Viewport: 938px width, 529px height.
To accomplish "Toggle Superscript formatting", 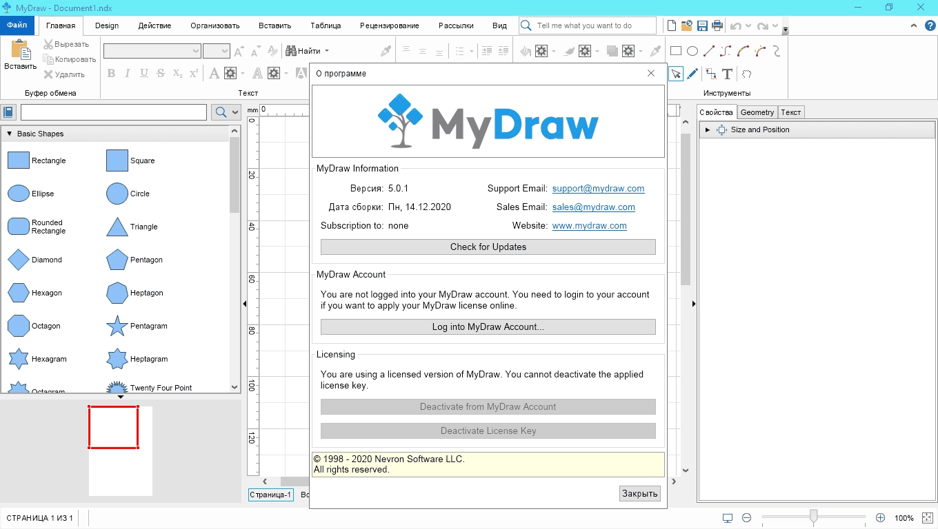I will tap(194, 73).
